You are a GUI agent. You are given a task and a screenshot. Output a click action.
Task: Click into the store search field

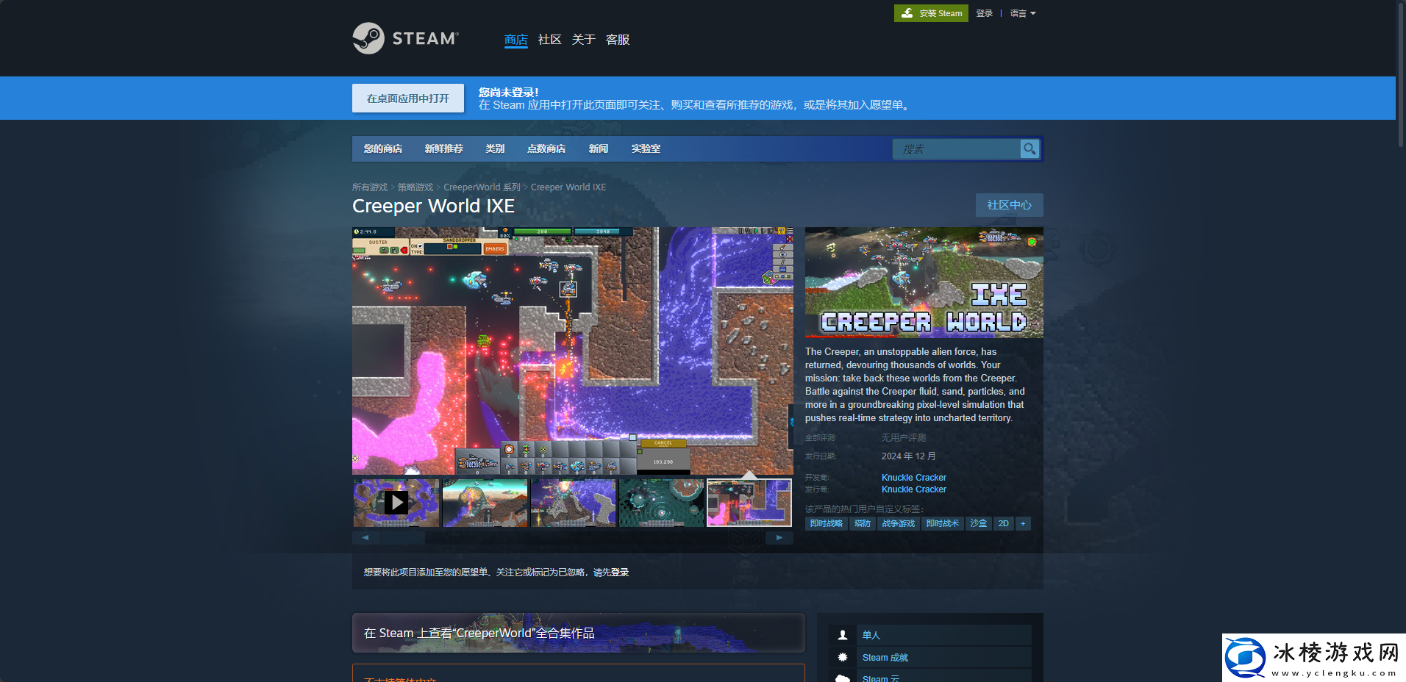click(x=956, y=149)
